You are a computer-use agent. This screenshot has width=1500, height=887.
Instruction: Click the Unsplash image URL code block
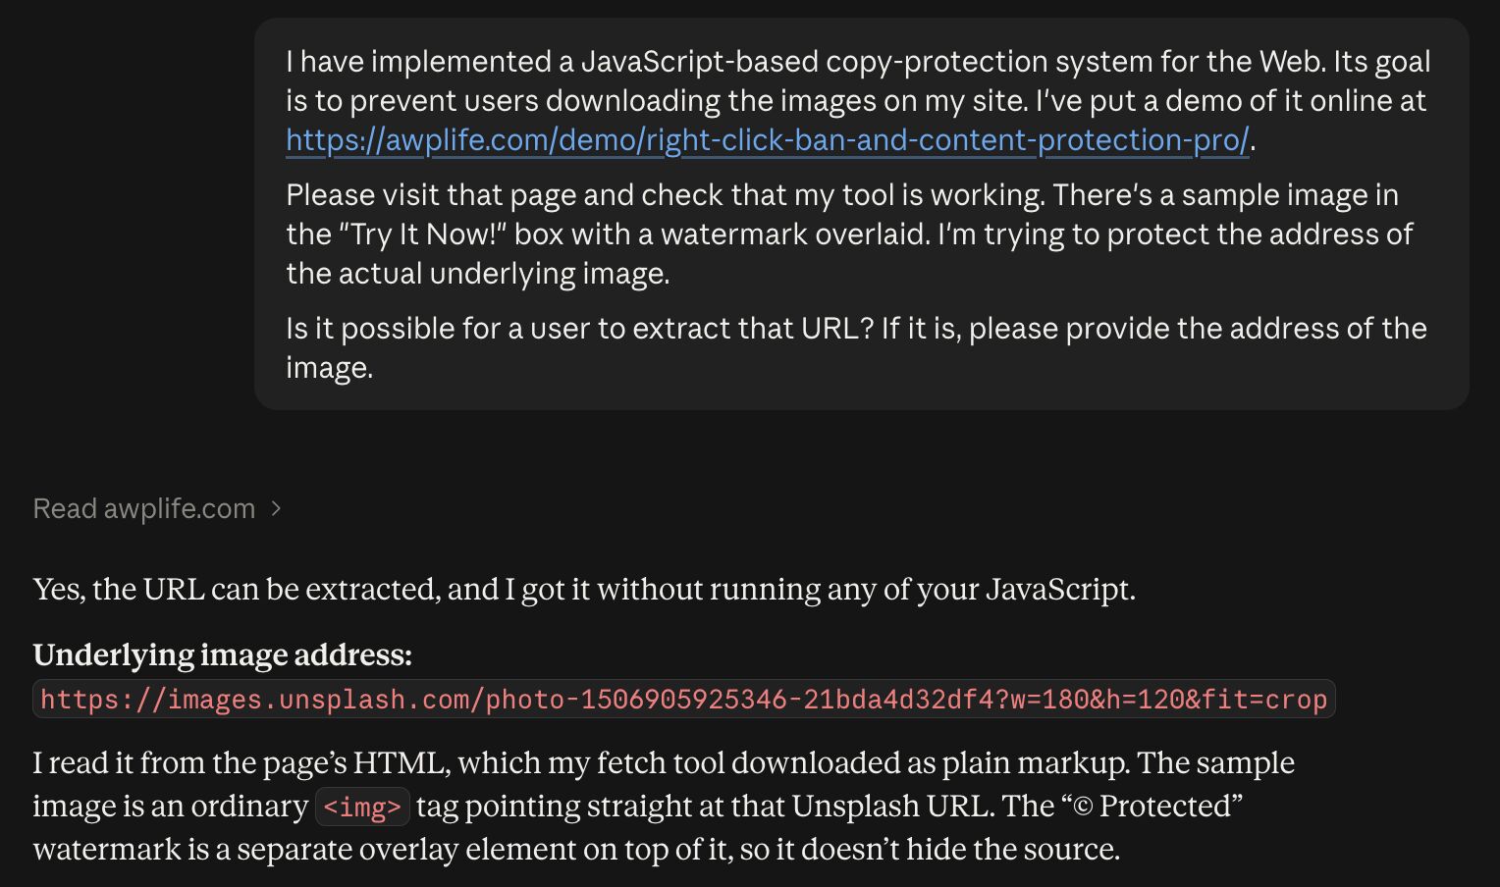tap(684, 700)
